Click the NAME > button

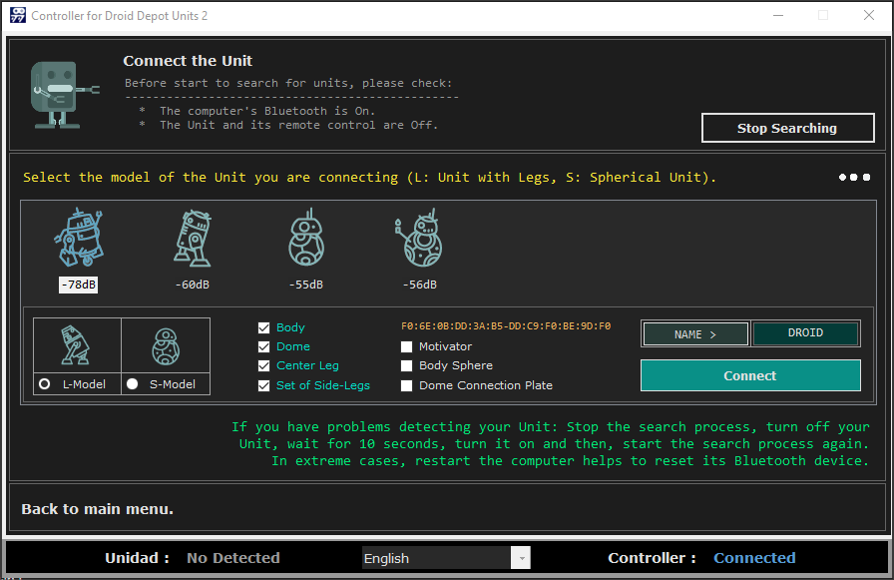point(695,334)
